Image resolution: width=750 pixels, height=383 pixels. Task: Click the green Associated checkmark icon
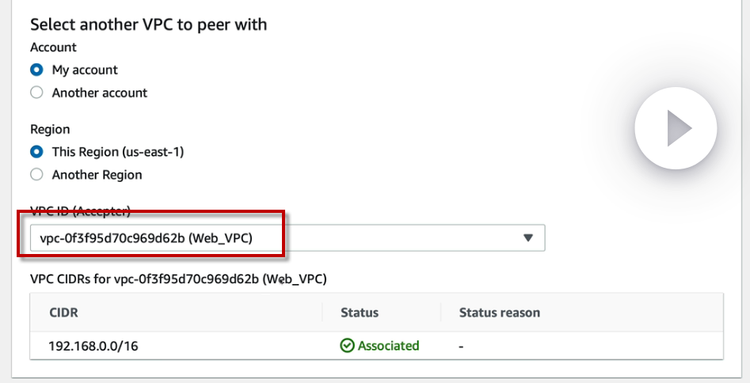pos(347,346)
